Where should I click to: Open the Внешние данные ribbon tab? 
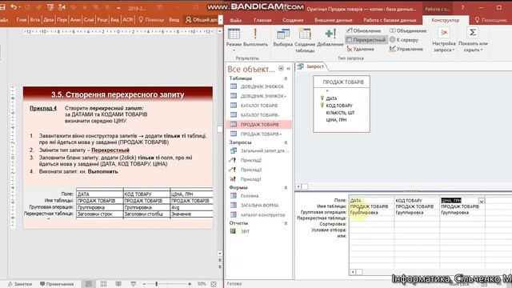[333, 20]
